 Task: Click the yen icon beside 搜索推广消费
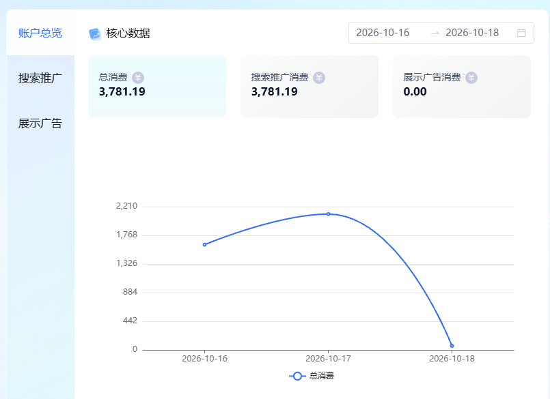click(319, 78)
